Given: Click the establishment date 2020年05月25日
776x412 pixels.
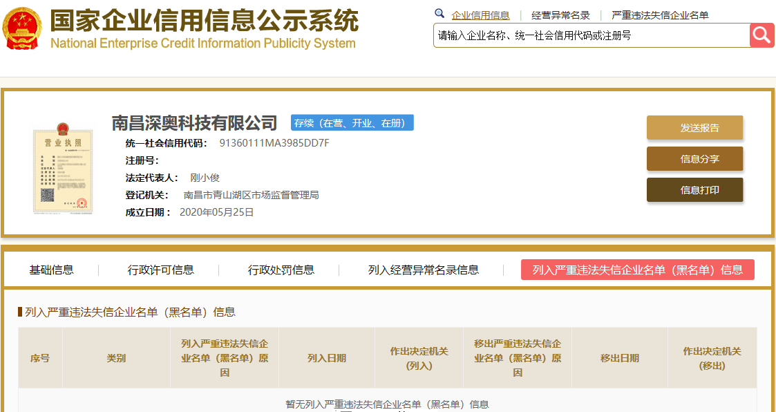Looking at the screenshot, I should (x=217, y=212).
